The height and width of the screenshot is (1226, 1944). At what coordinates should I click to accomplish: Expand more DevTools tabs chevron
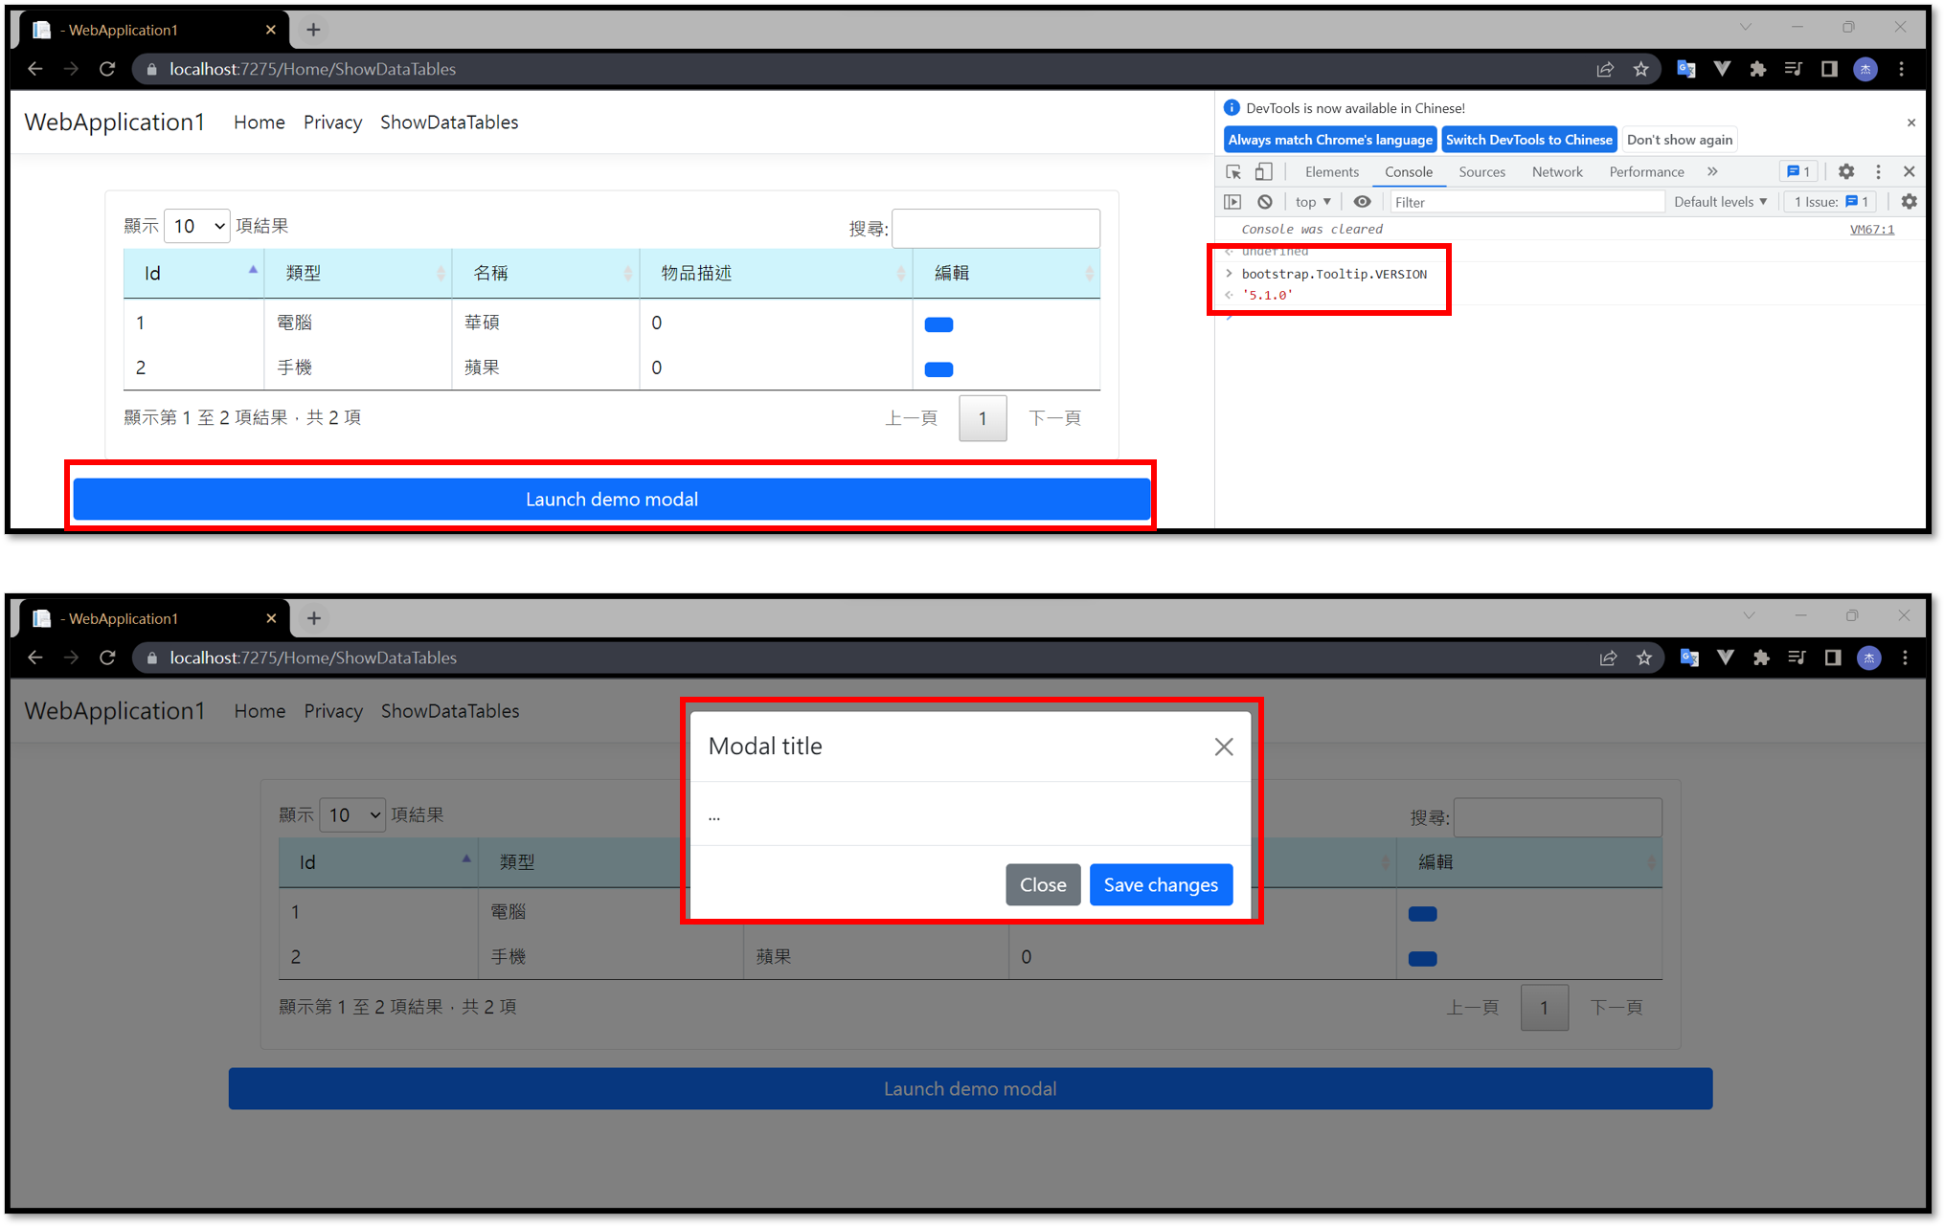point(1712,172)
